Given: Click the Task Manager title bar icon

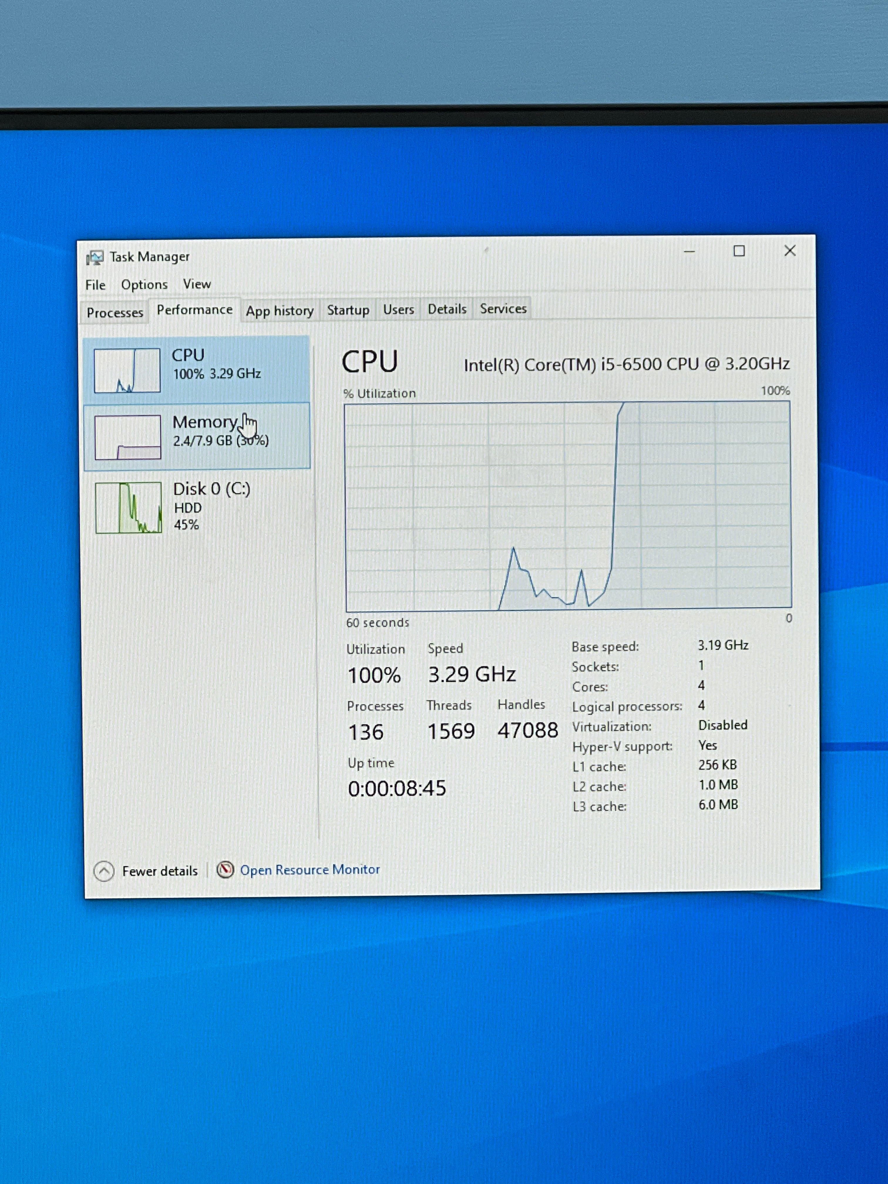Looking at the screenshot, I should pos(95,258).
